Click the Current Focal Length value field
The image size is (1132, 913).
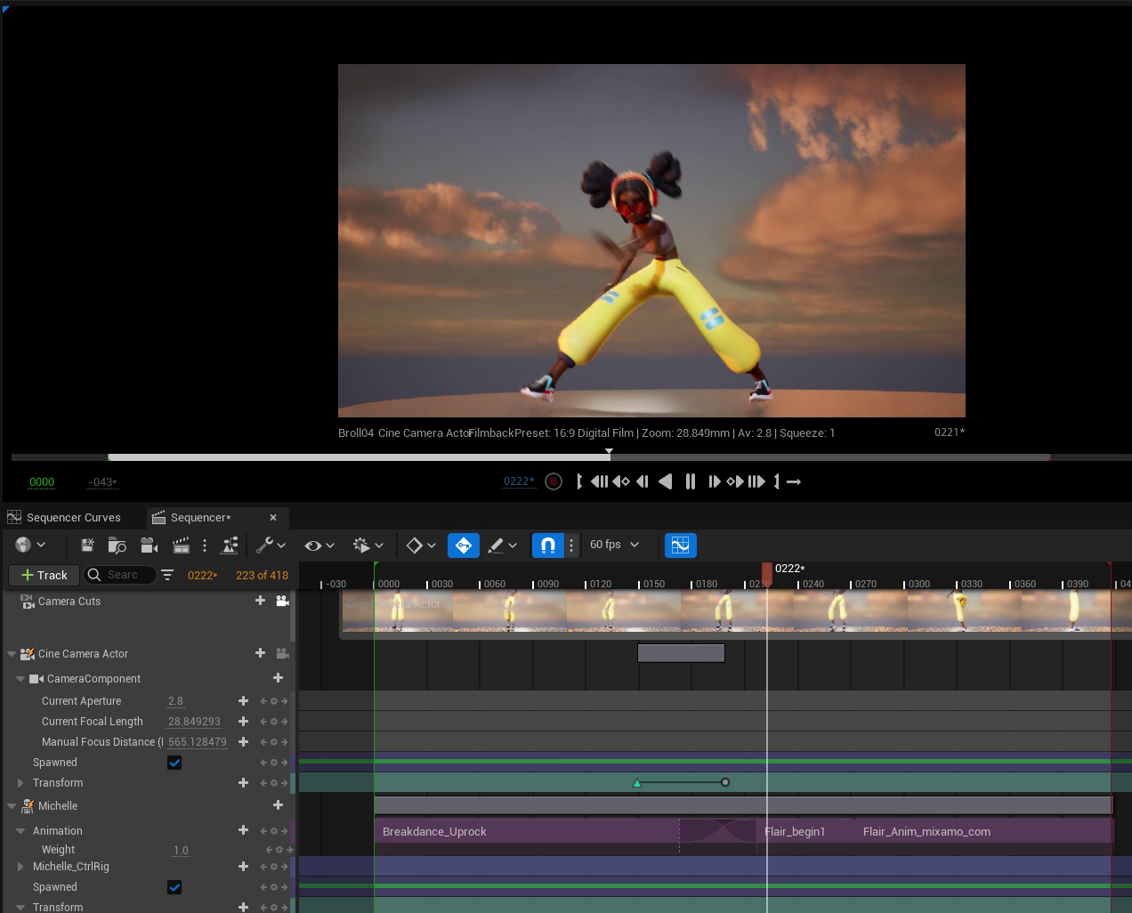point(194,722)
